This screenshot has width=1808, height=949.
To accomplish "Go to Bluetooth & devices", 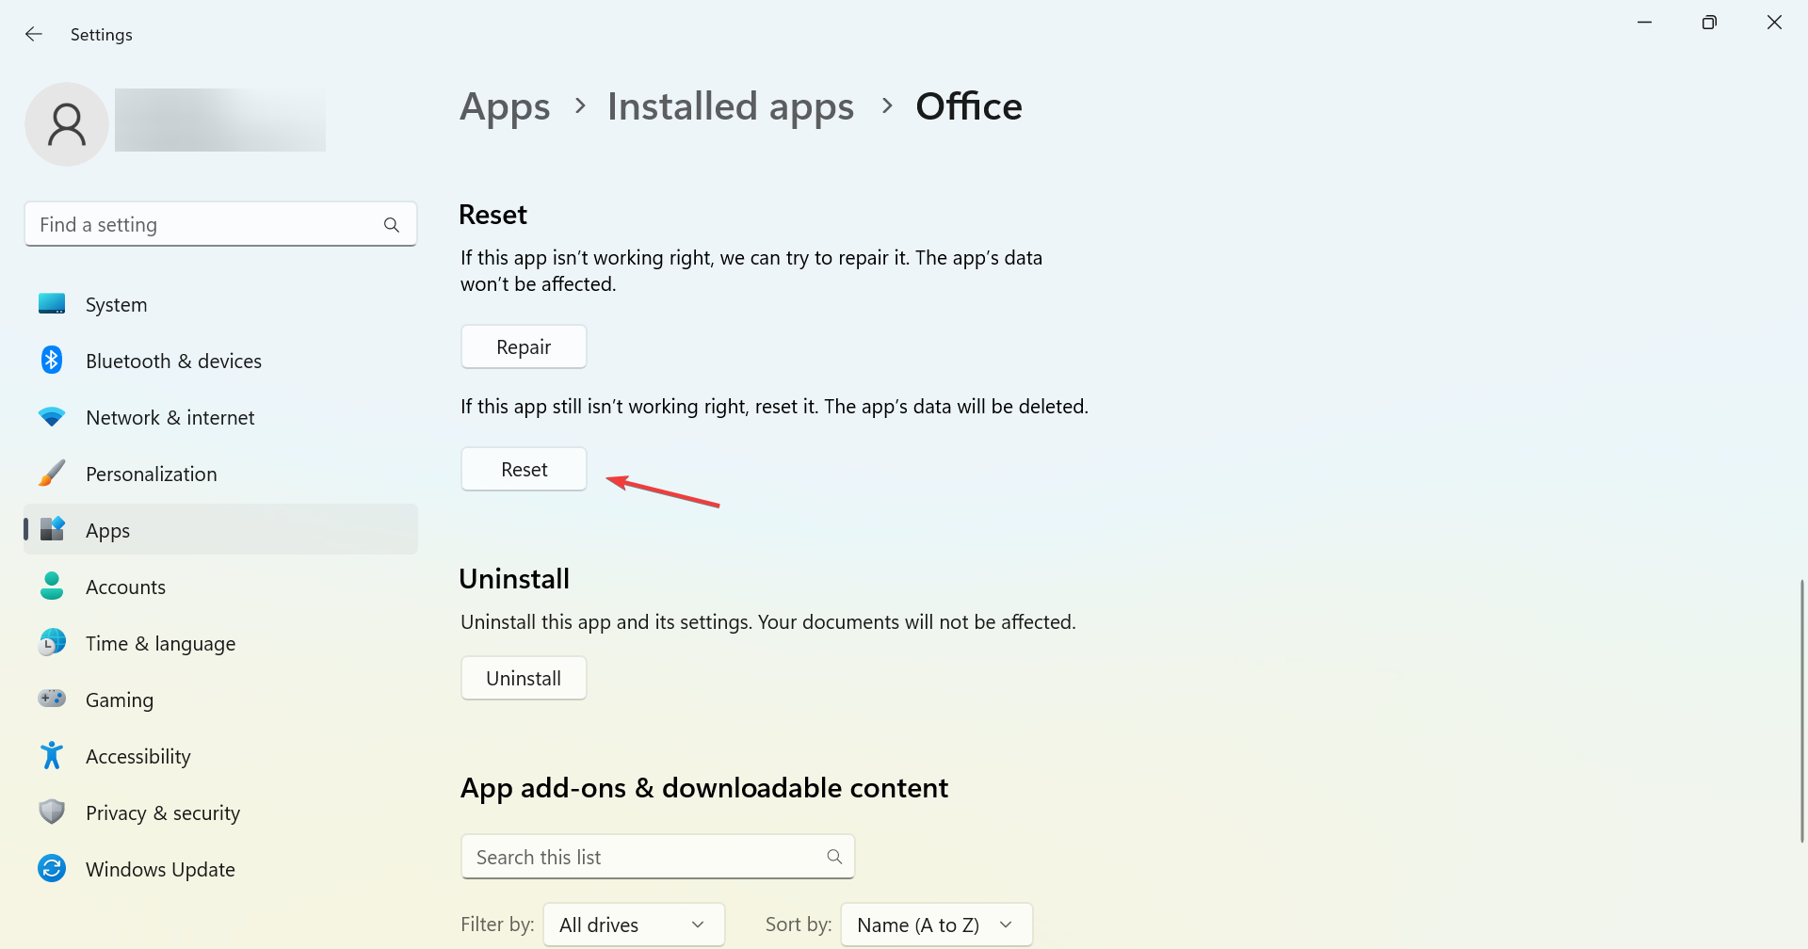I will (x=220, y=361).
